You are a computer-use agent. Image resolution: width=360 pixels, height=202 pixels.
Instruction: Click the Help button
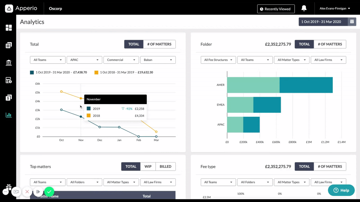(341, 190)
